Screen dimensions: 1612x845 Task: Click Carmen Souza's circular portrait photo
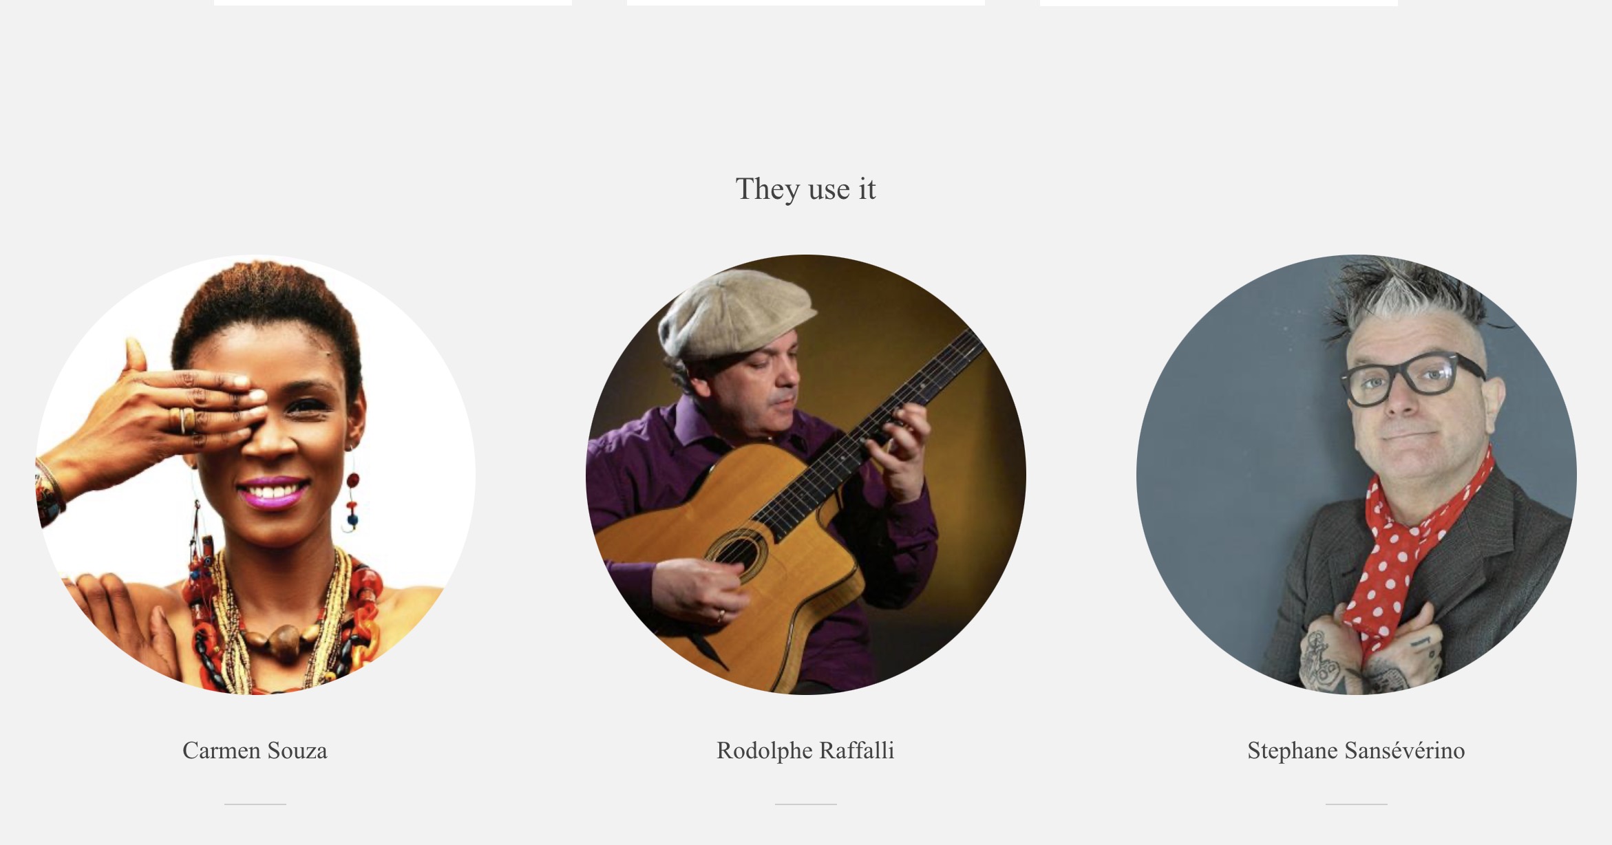coord(255,475)
